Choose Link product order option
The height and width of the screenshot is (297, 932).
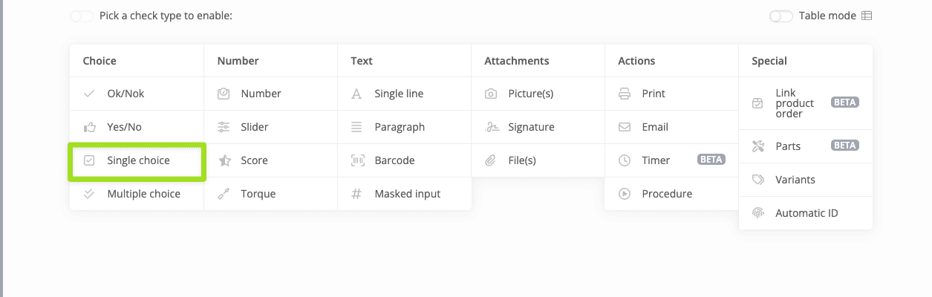tap(795, 103)
